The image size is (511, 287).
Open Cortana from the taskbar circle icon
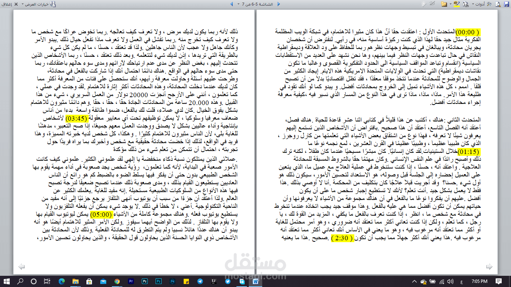pyautogui.click(x=34, y=282)
